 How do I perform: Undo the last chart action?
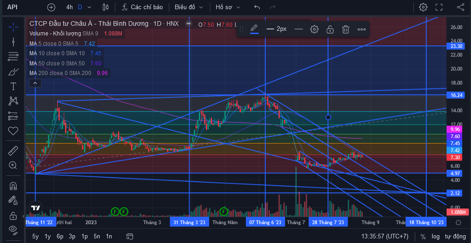(x=257, y=7)
